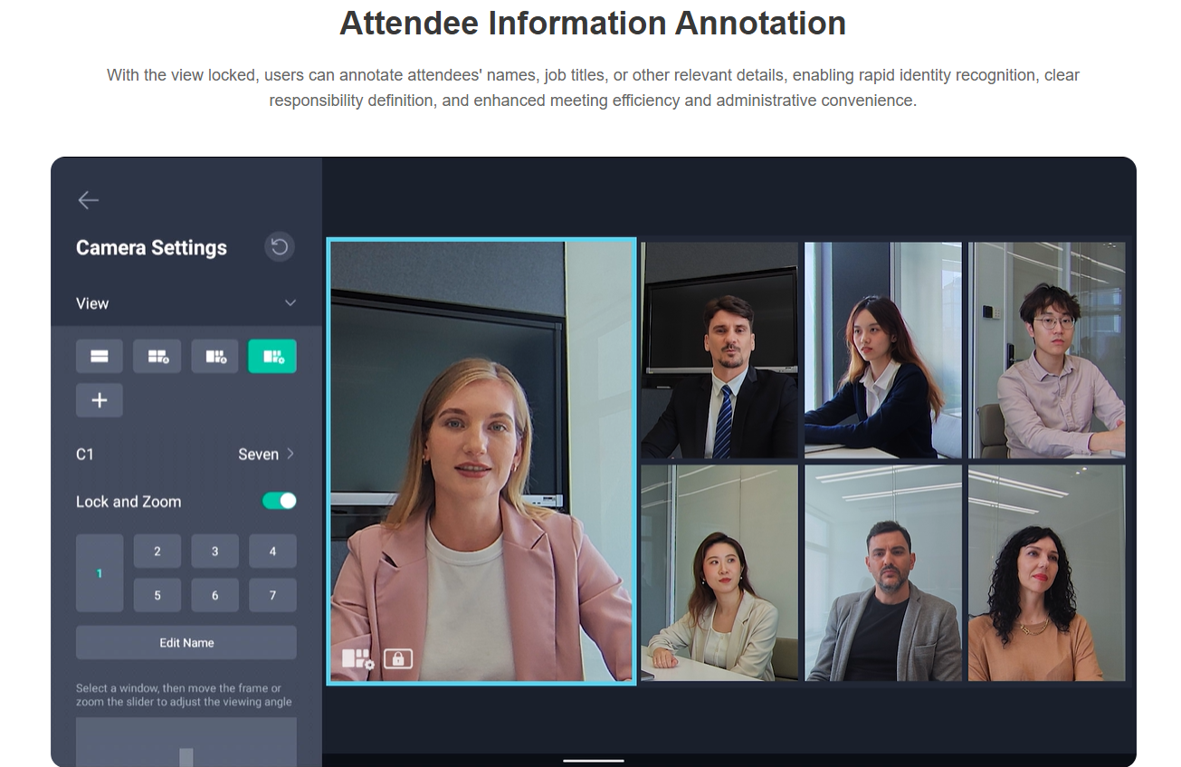Image resolution: width=1181 pixels, height=767 pixels.
Task: Click window 4 button in the grid
Action: pos(272,551)
